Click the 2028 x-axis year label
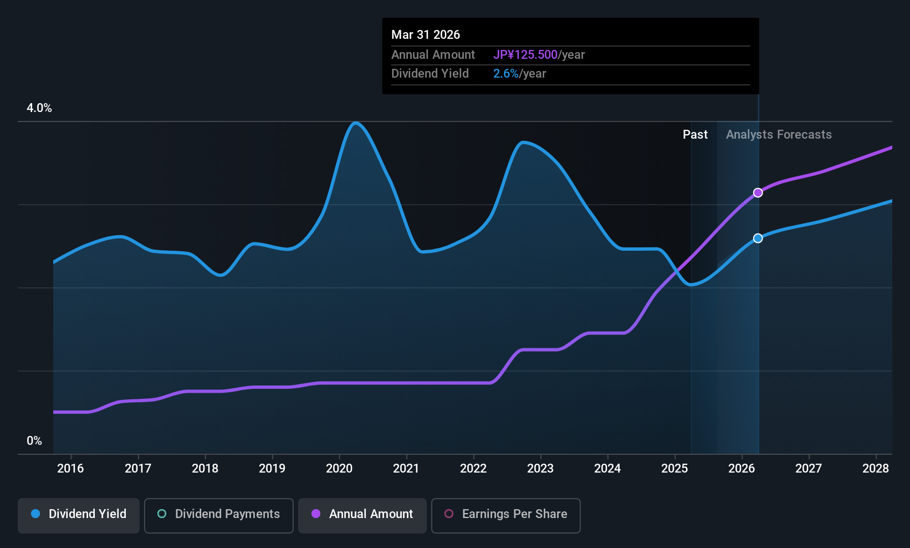Image resolution: width=910 pixels, height=548 pixels. click(876, 469)
